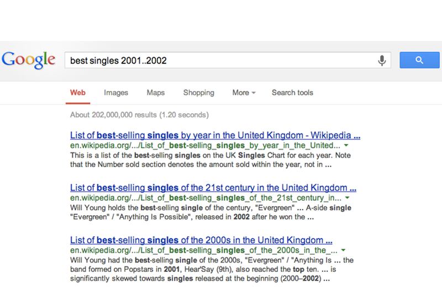This screenshot has width=442, height=294.
Task: Click the blue magnifier search button
Action: click(x=419, y=60)
